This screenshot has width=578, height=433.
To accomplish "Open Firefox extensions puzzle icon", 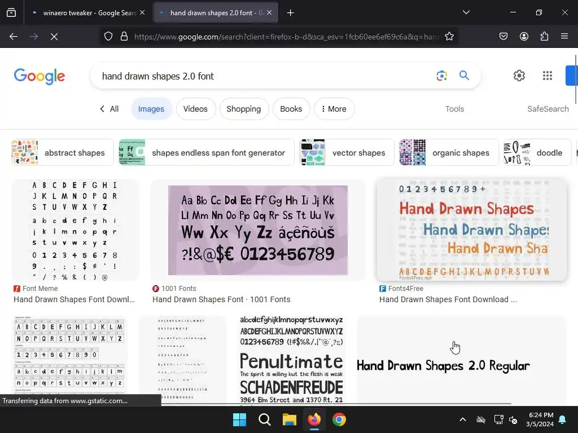I will point(544,37).
